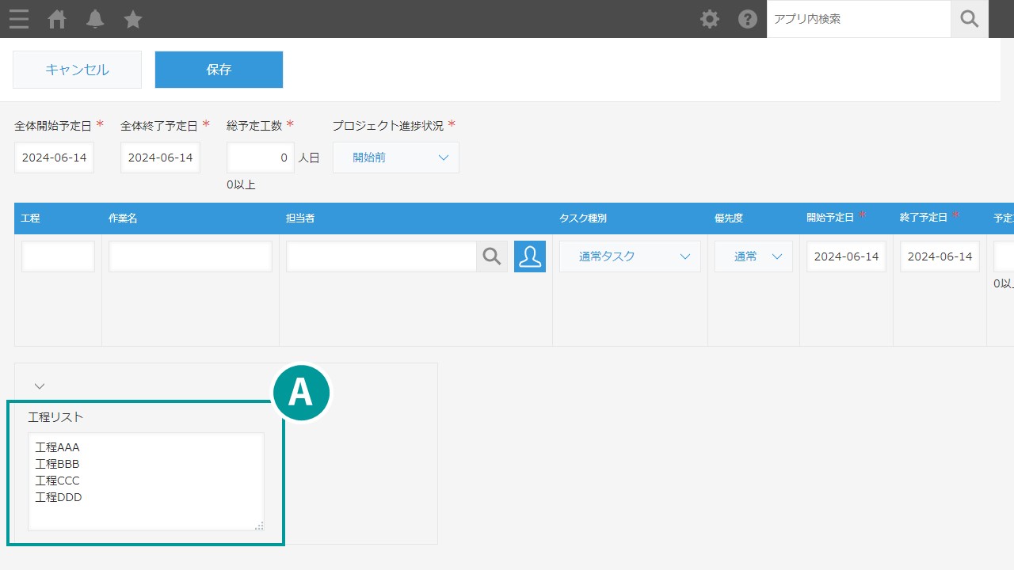Screen dimensions: 1014x570
Task: Click the 保存 button
Action: click(219, 70)
